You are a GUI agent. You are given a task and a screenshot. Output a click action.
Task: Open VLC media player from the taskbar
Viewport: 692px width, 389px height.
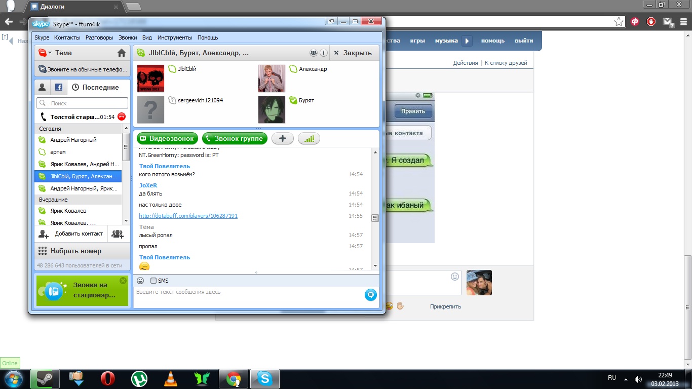point(170,379)
